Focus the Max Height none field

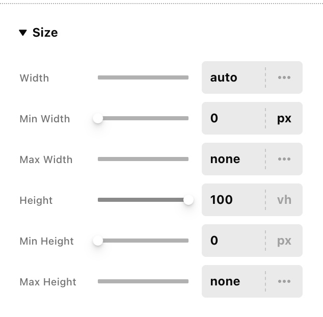[x=233, y=281]
